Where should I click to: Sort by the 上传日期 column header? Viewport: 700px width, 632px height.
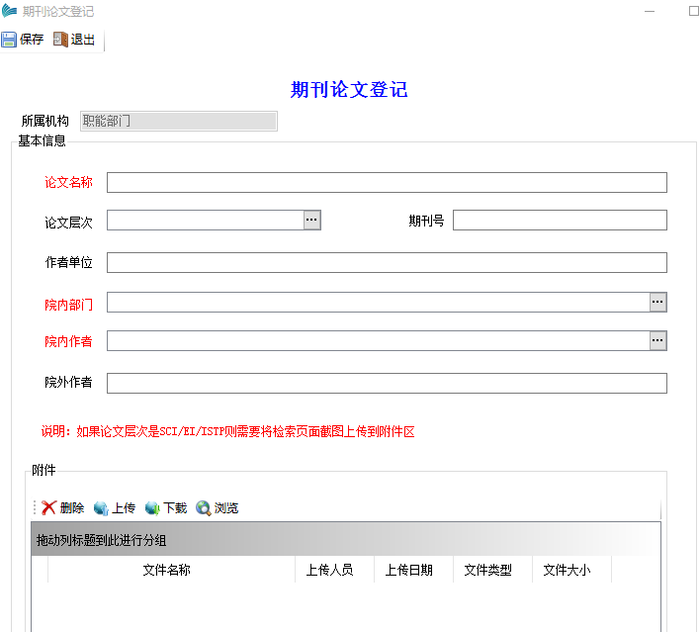point(414,570)
